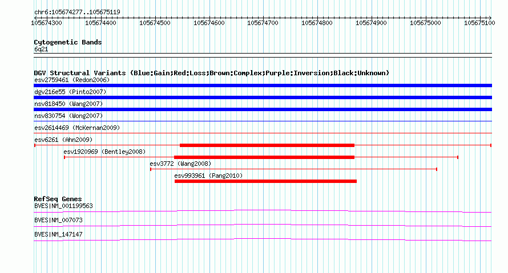Open gene BVES|NM_147147 label
The height and width of the screenshot is (273, 508).
tap(58, 234)
